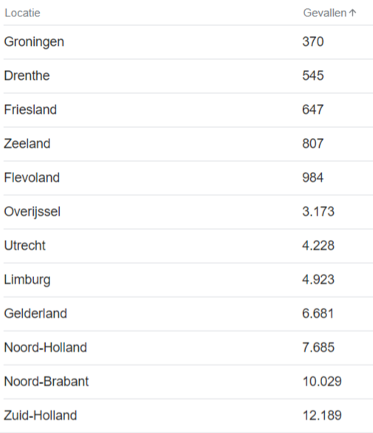
Task: Click the 370 cases value
Action: (313, 41)
